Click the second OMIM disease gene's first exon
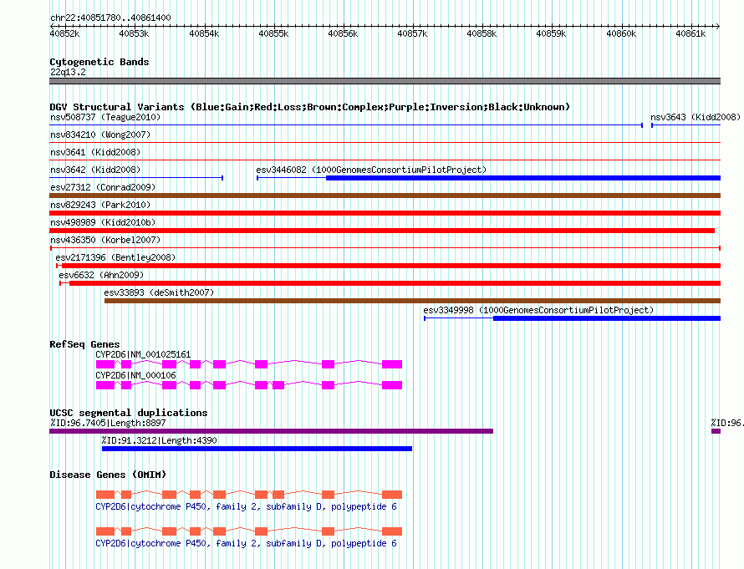 point(105,531)
